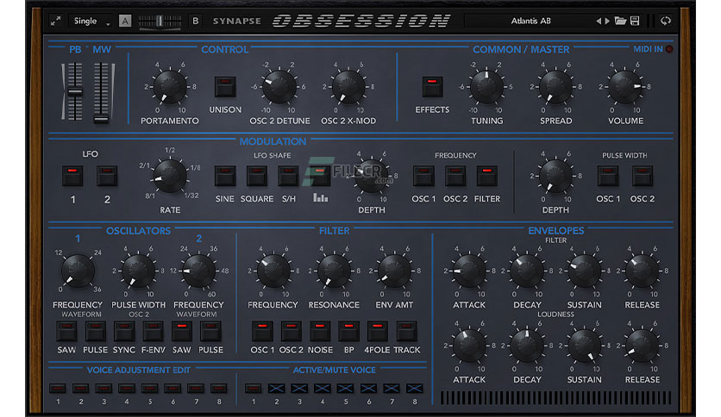
Task: Click the master VOLUME knob
Action: coord(625,87)
